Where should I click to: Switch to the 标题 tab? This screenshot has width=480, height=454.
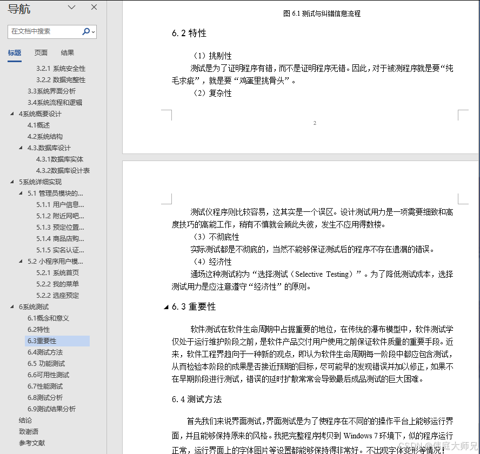click(x=15, y=52)
